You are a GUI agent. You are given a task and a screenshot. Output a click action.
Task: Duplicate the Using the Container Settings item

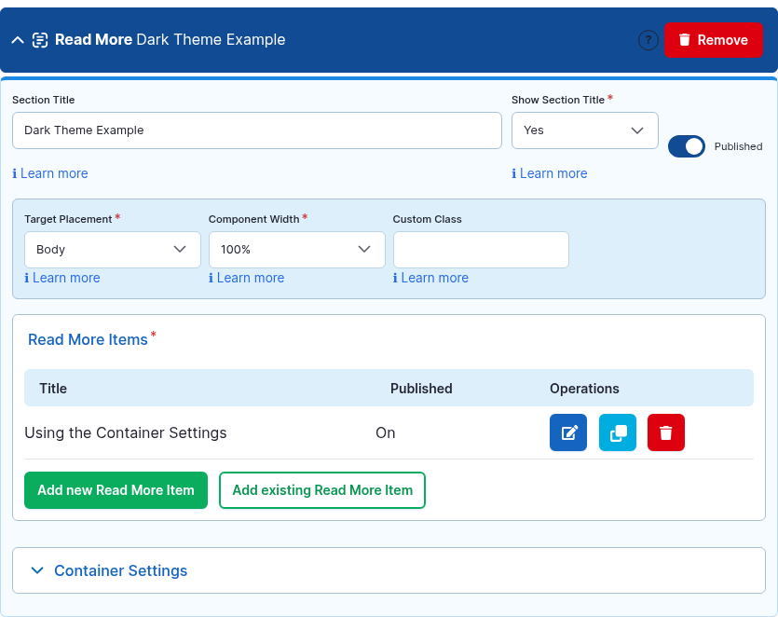617,432
